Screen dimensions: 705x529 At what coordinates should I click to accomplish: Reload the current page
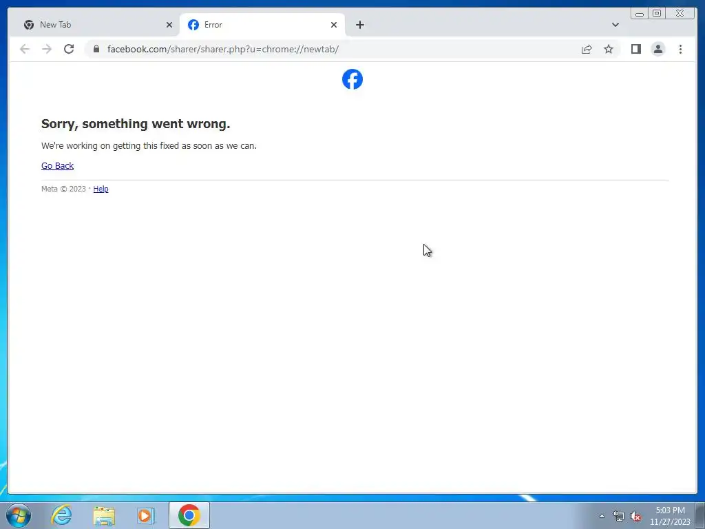(x=69, y=49)
